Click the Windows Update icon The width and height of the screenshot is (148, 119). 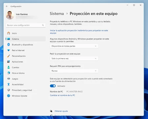tap(9, 96)
